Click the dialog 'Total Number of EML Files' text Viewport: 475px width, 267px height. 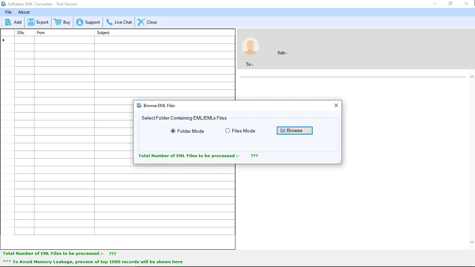(x=189, y=156)
